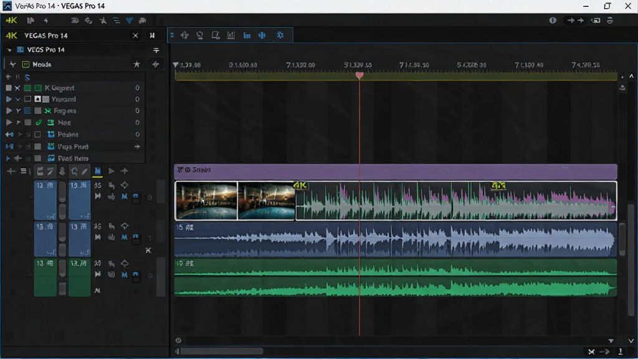The image size is (638, 359).
Task: Select the Moads item
Action: [42, 64]
